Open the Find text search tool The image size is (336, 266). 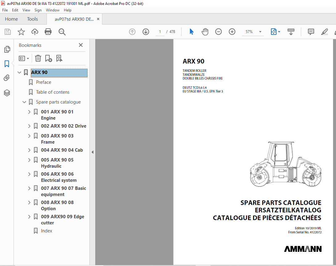pyautogui.click(x=62, y=32)
